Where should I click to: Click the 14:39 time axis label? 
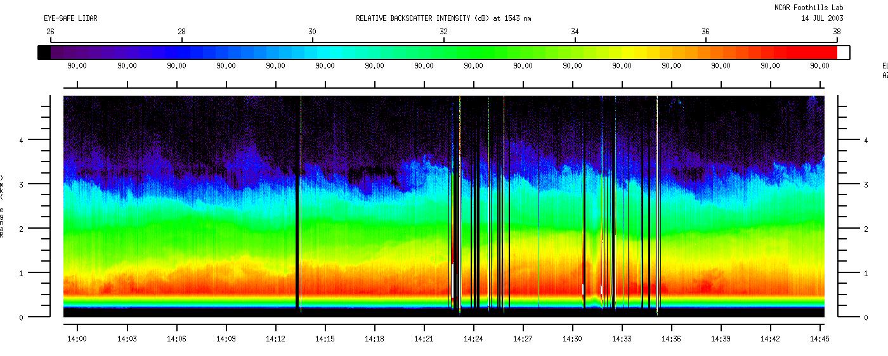(721, 340)
